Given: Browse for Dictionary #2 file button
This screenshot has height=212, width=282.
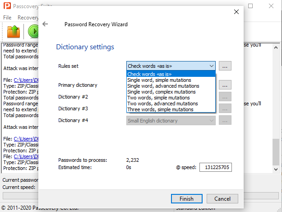Looking at the screenshot, I should point(225,97).
